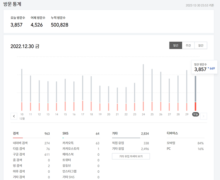Go to previous date range arrow
This screenshot has height=180, width=220.
pyautogui.click(x=14, y=116)
